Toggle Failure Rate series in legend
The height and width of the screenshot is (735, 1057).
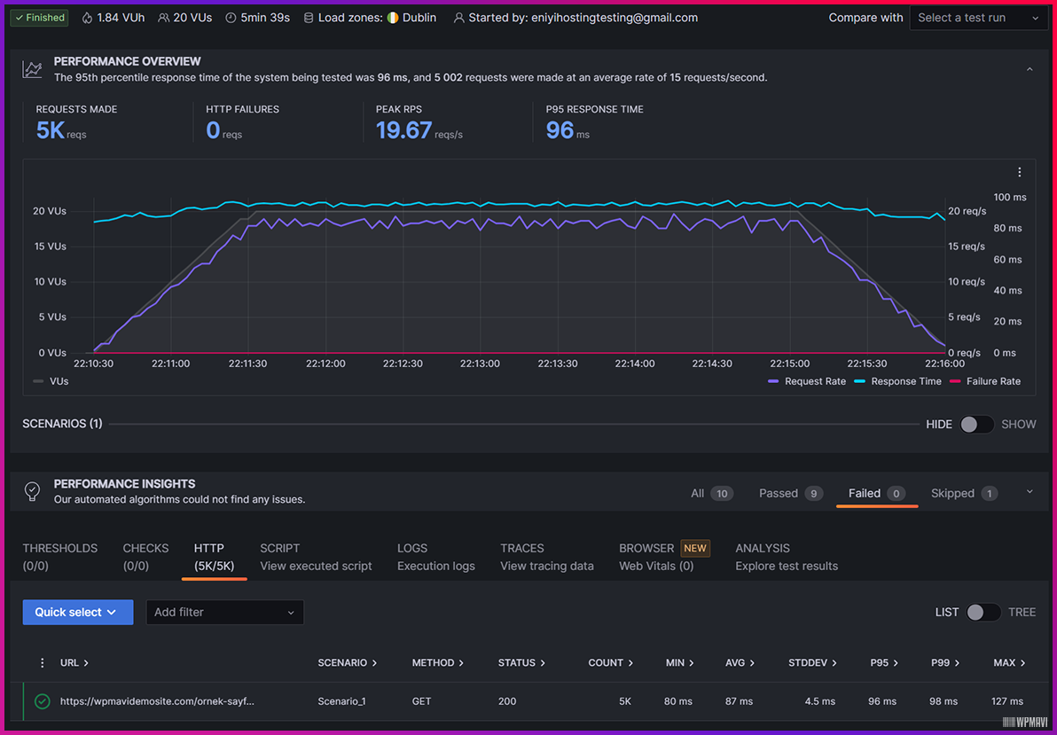pyautogui.click(x=985, y=381)
